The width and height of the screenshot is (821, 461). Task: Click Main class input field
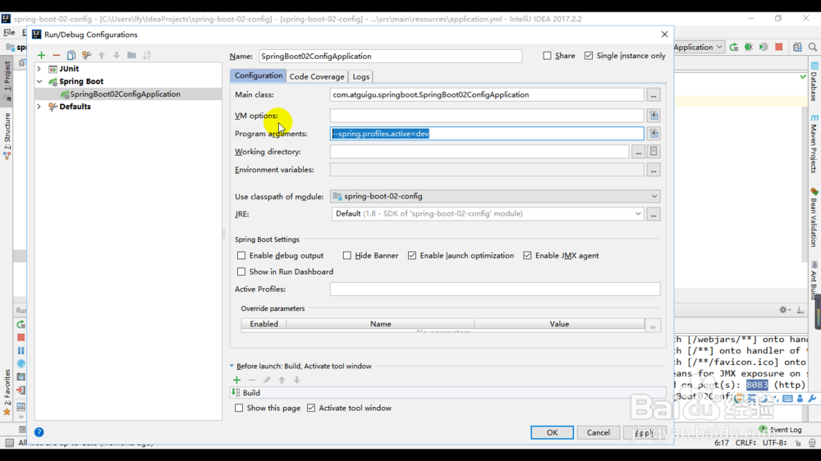[x=487, y=94]
